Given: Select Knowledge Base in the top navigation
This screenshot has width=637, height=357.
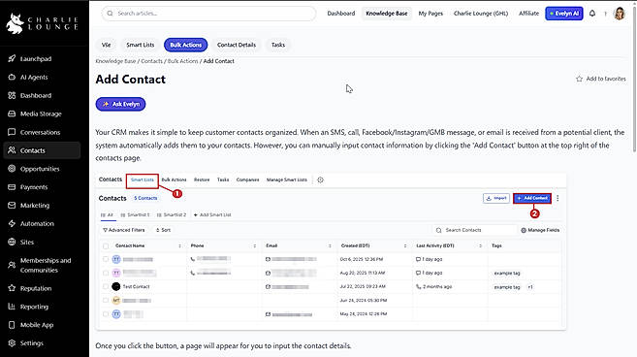Looking at the screenshot, I should (x=386, y=14).
